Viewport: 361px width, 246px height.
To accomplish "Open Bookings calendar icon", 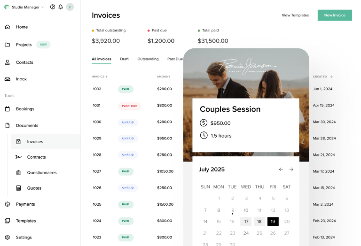I will tap(8, 109).
